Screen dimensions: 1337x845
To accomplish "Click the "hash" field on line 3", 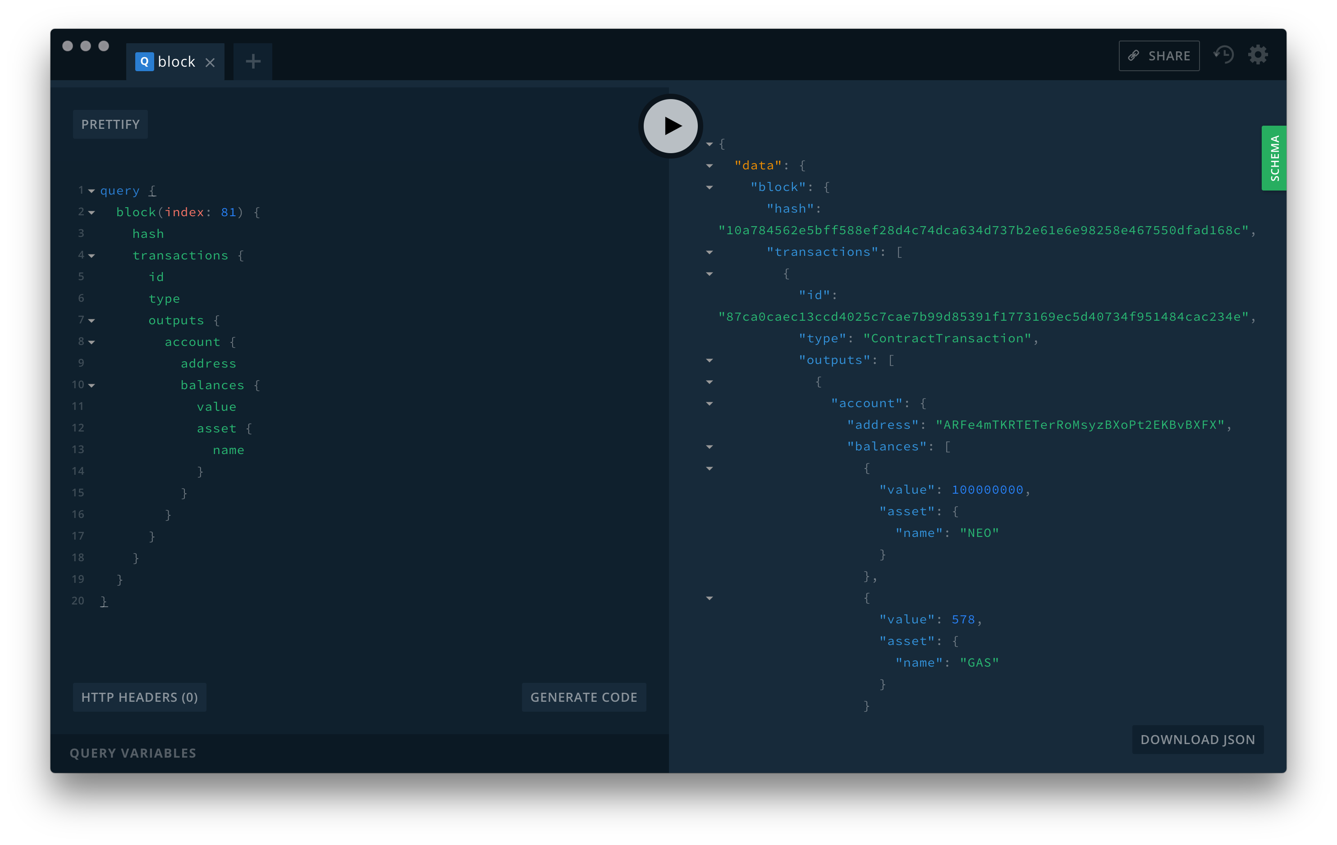I will click(x=148, y=234).
